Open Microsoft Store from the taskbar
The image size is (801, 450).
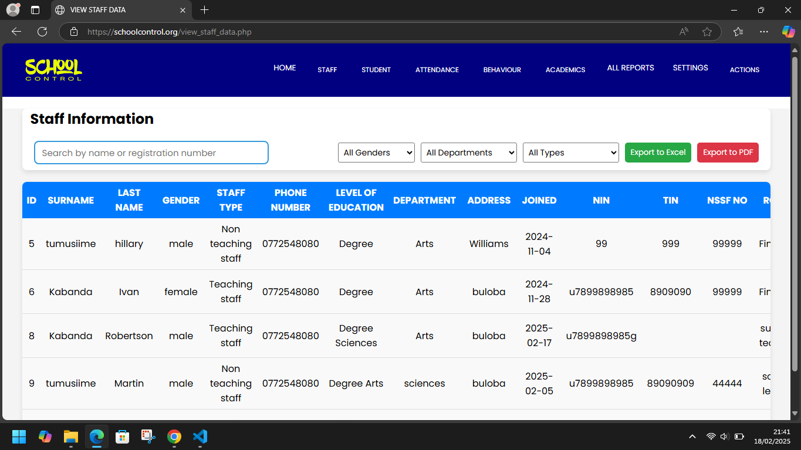pos(123,437)
